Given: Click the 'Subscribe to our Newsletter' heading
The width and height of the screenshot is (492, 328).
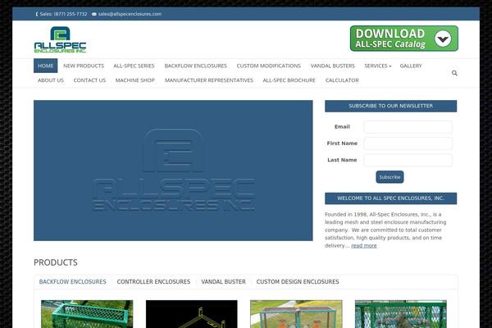Looking at the screenshot, I should 390,106.
